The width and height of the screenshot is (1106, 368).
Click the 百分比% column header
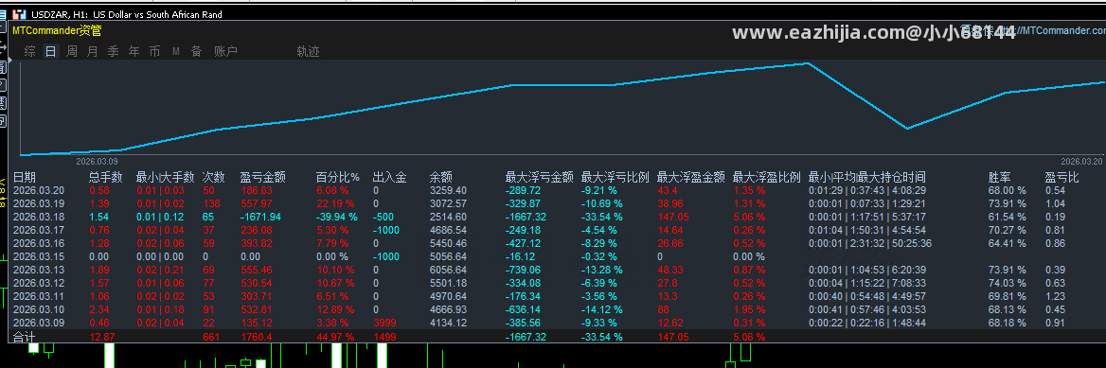[x=338, y=177]
